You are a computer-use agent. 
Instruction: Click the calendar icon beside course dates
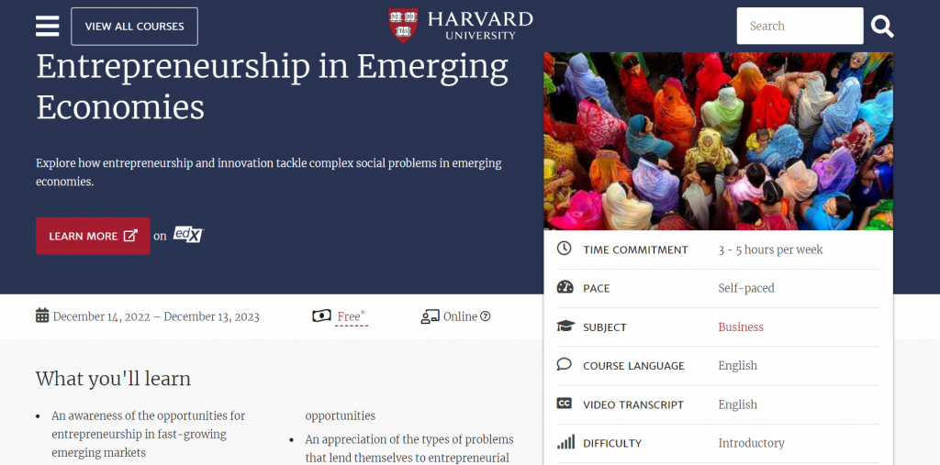(x=42, y=316)
